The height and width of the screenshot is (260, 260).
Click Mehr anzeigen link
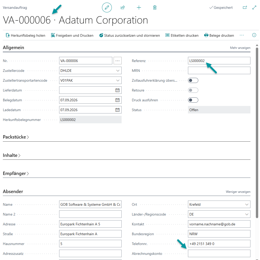[x=240, y=48]
